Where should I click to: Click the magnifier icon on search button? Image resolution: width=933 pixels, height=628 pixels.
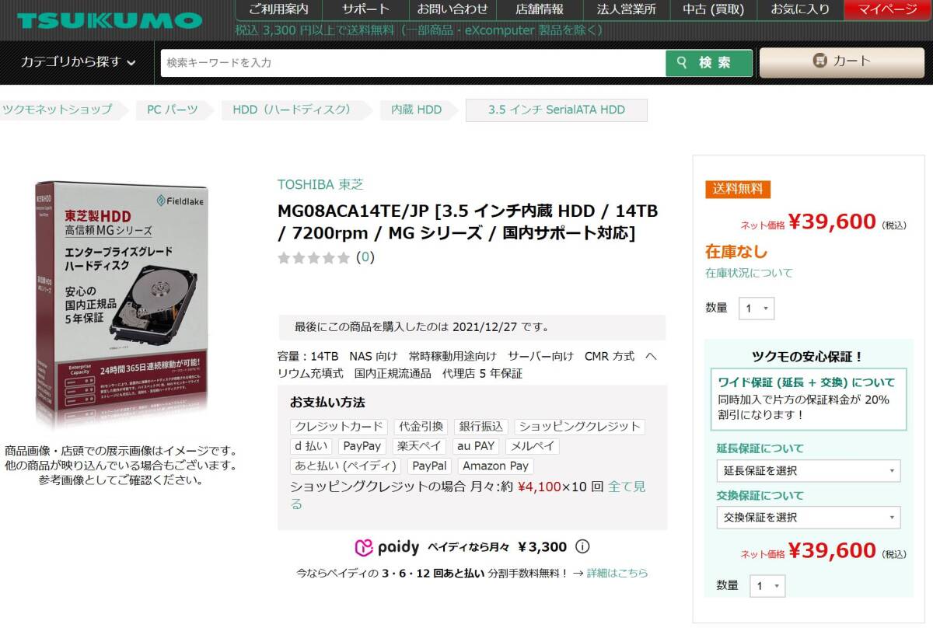[x=683, y=63]
